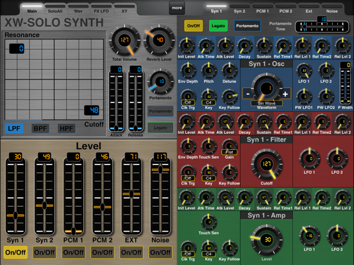Open Osc Key C4 selector
354x265 pixels.
click(x=208, y=102)
